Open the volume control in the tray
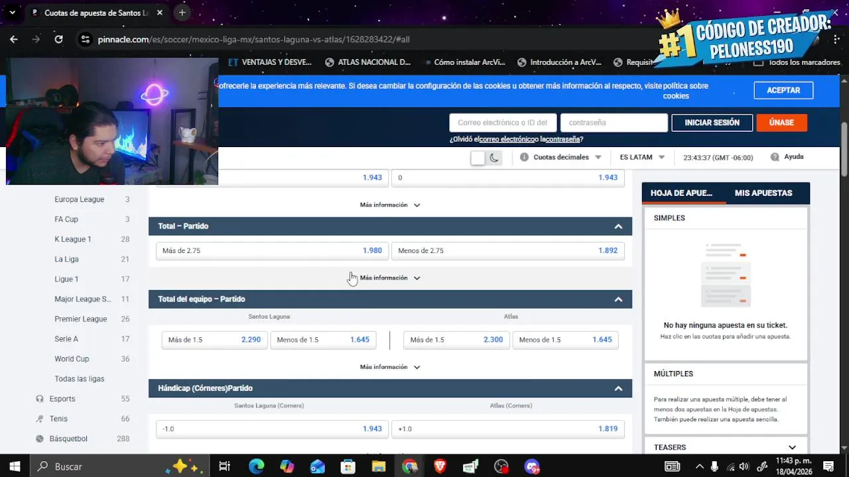Screen dimensions: 849x477 (744, 466)
